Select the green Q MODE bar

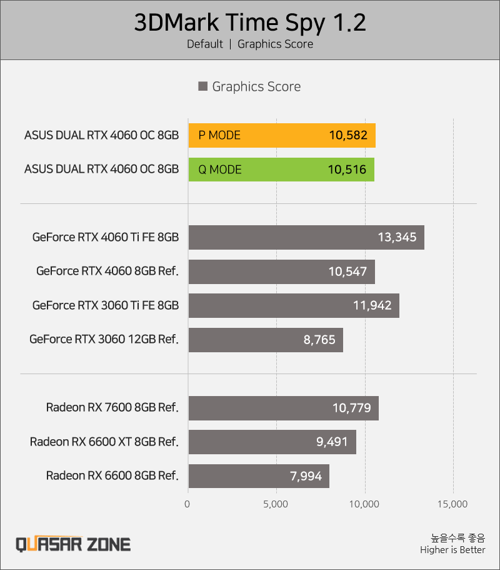[281, 170]
